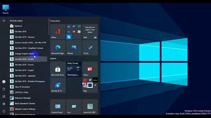Open Pictures from Start sidebar

coord(4,96)
